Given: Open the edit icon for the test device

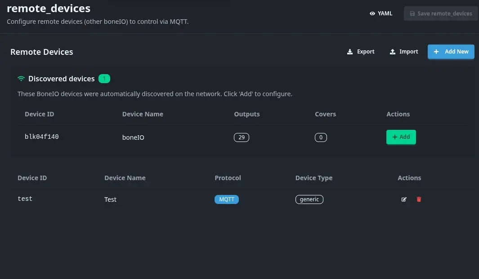Looking at the screenshot, I should 404,199.
